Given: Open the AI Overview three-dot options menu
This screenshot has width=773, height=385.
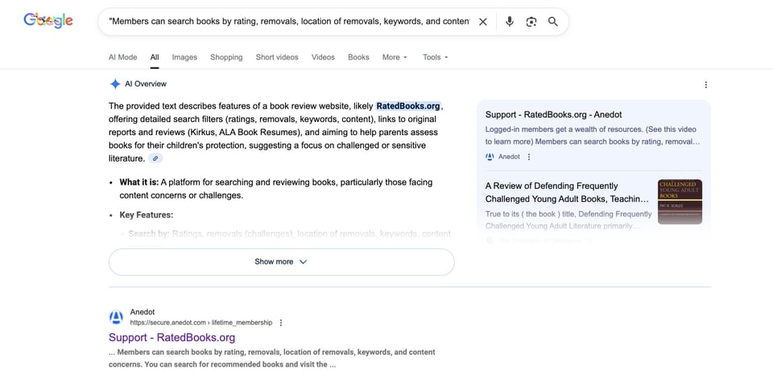Looking at the screenshot, I should [706, 84].
